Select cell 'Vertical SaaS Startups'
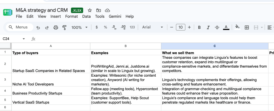The height and width of the screenshot is (111, 274). [51, 100]
